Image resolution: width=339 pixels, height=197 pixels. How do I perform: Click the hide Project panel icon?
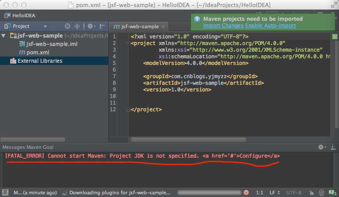click(x=102, y=27)
